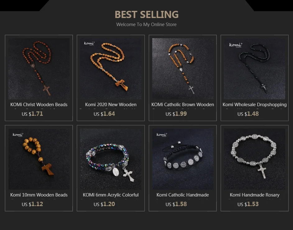Image resolution: width=293 pixels, height=230 pixels.
Task: Click the US $1.12 price
Action: [x=32, y=204]
